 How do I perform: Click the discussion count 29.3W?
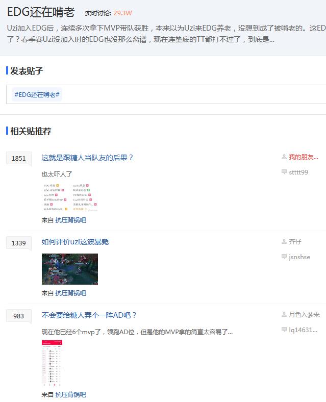tap(122, 13)
